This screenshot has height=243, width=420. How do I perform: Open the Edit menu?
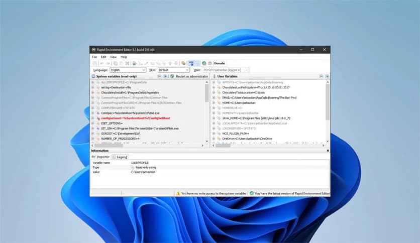click(x=103, y=57)
